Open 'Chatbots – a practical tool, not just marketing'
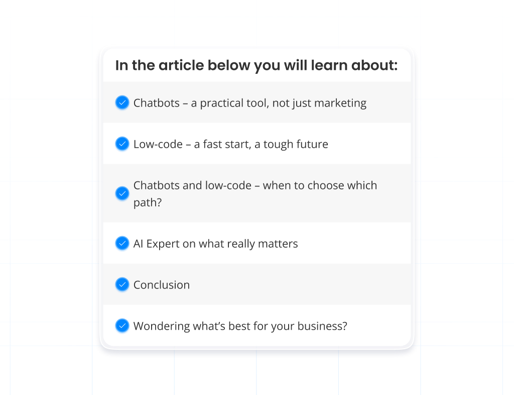 coord(250,103)
